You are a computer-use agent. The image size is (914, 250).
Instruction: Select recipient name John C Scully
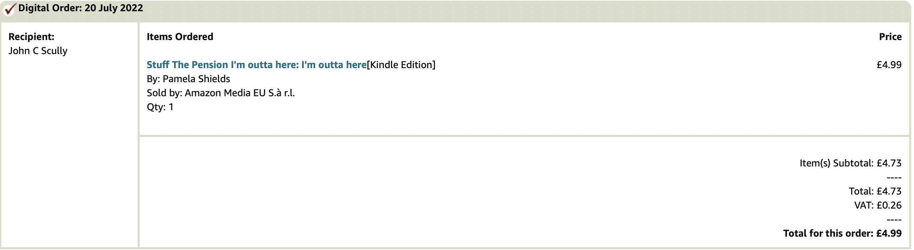coord(38,51)
